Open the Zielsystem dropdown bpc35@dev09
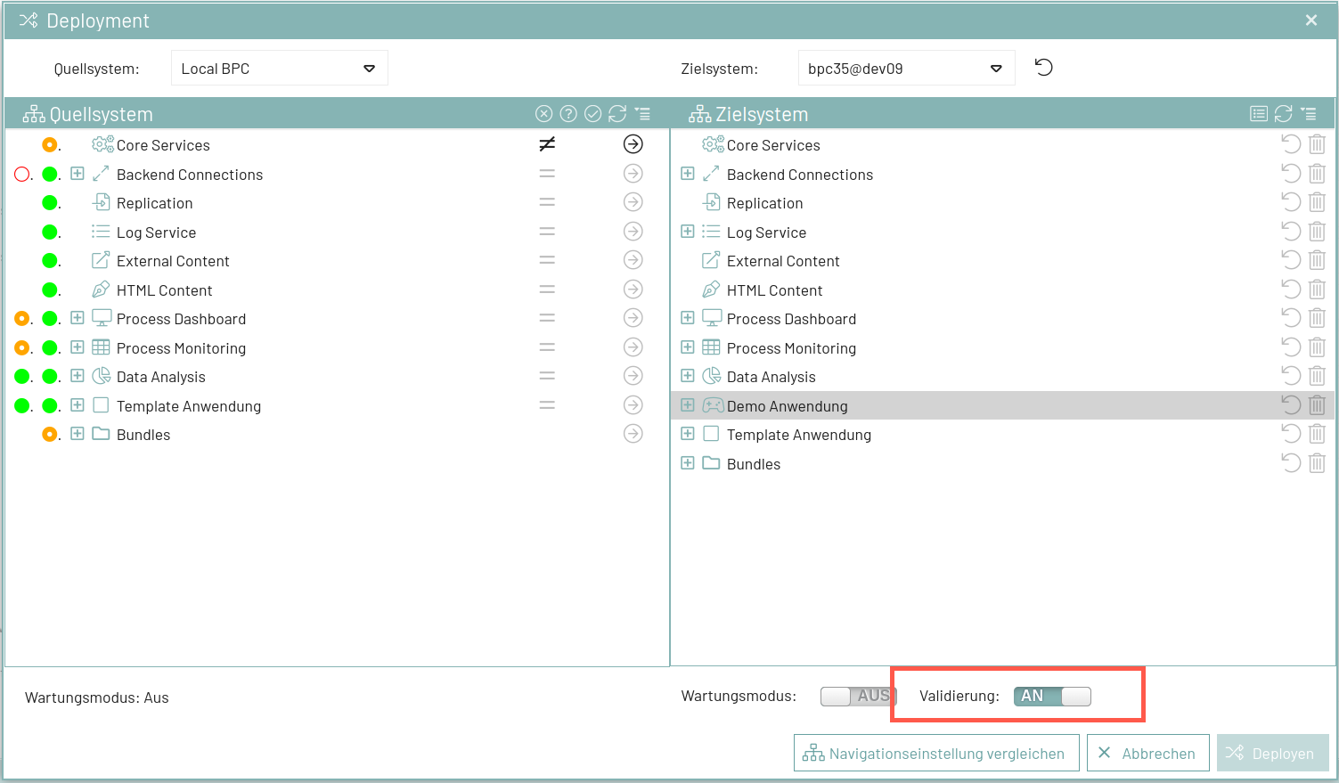This screenshot has height=783, width=1339. click(906, 68)
